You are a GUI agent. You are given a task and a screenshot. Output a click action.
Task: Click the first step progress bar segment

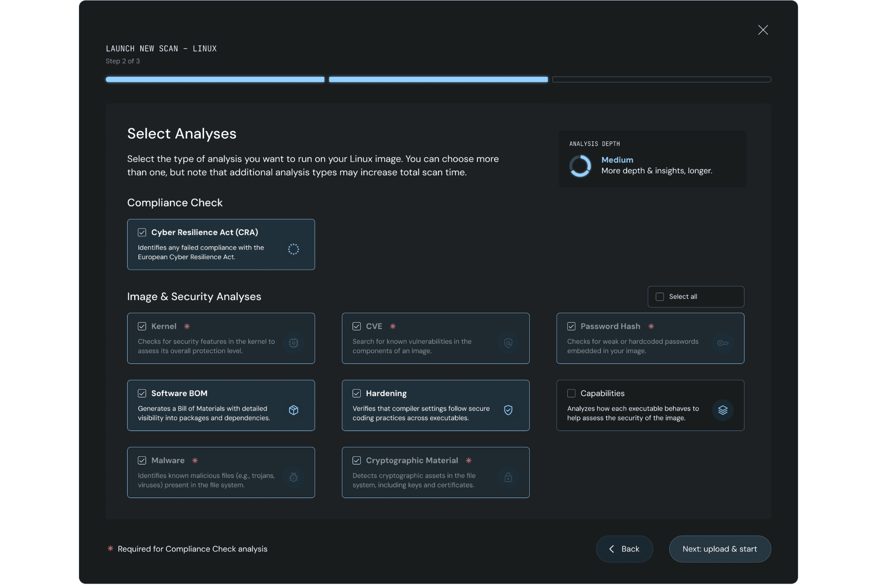(x=215, y=79)
